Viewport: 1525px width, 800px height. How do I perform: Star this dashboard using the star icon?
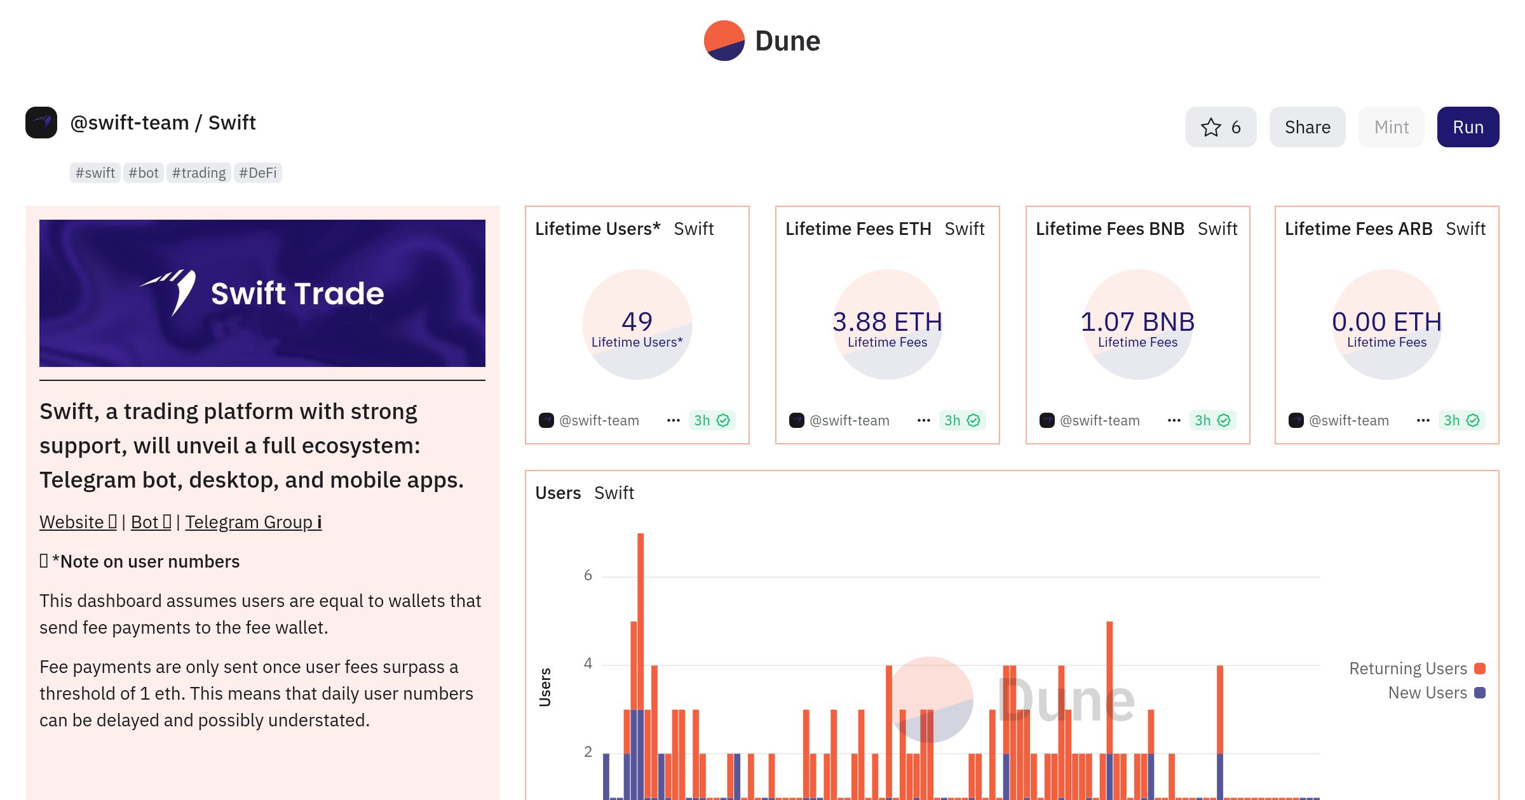point(1211,127)
